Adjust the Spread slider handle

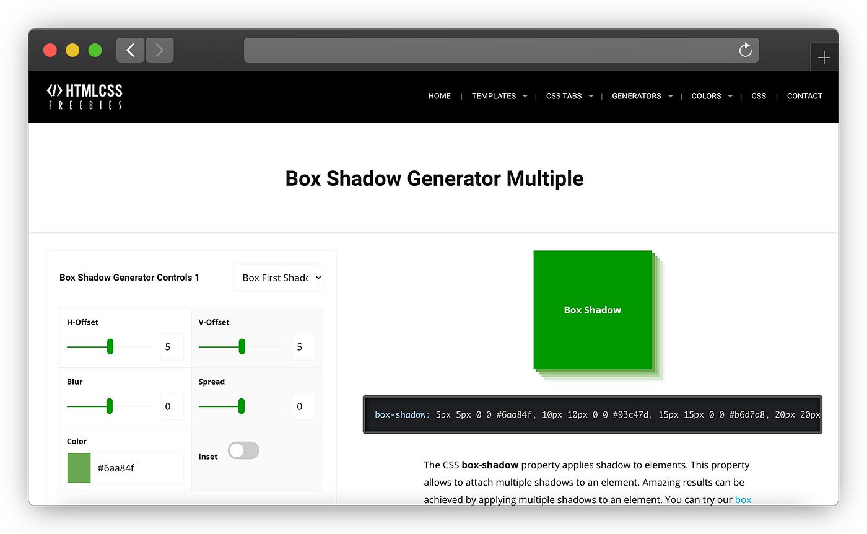[x=242, y=406]
